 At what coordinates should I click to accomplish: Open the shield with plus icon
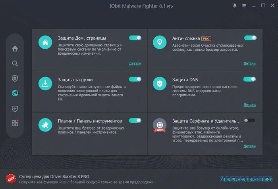coord(15,109)
